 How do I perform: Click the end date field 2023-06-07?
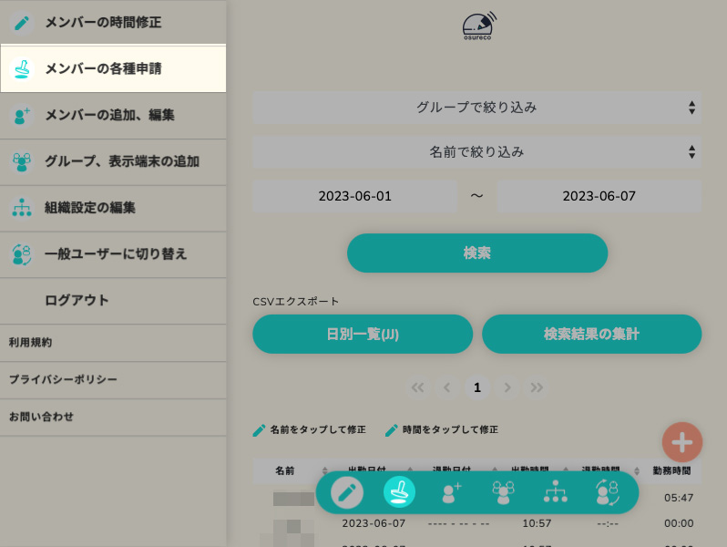599,196
